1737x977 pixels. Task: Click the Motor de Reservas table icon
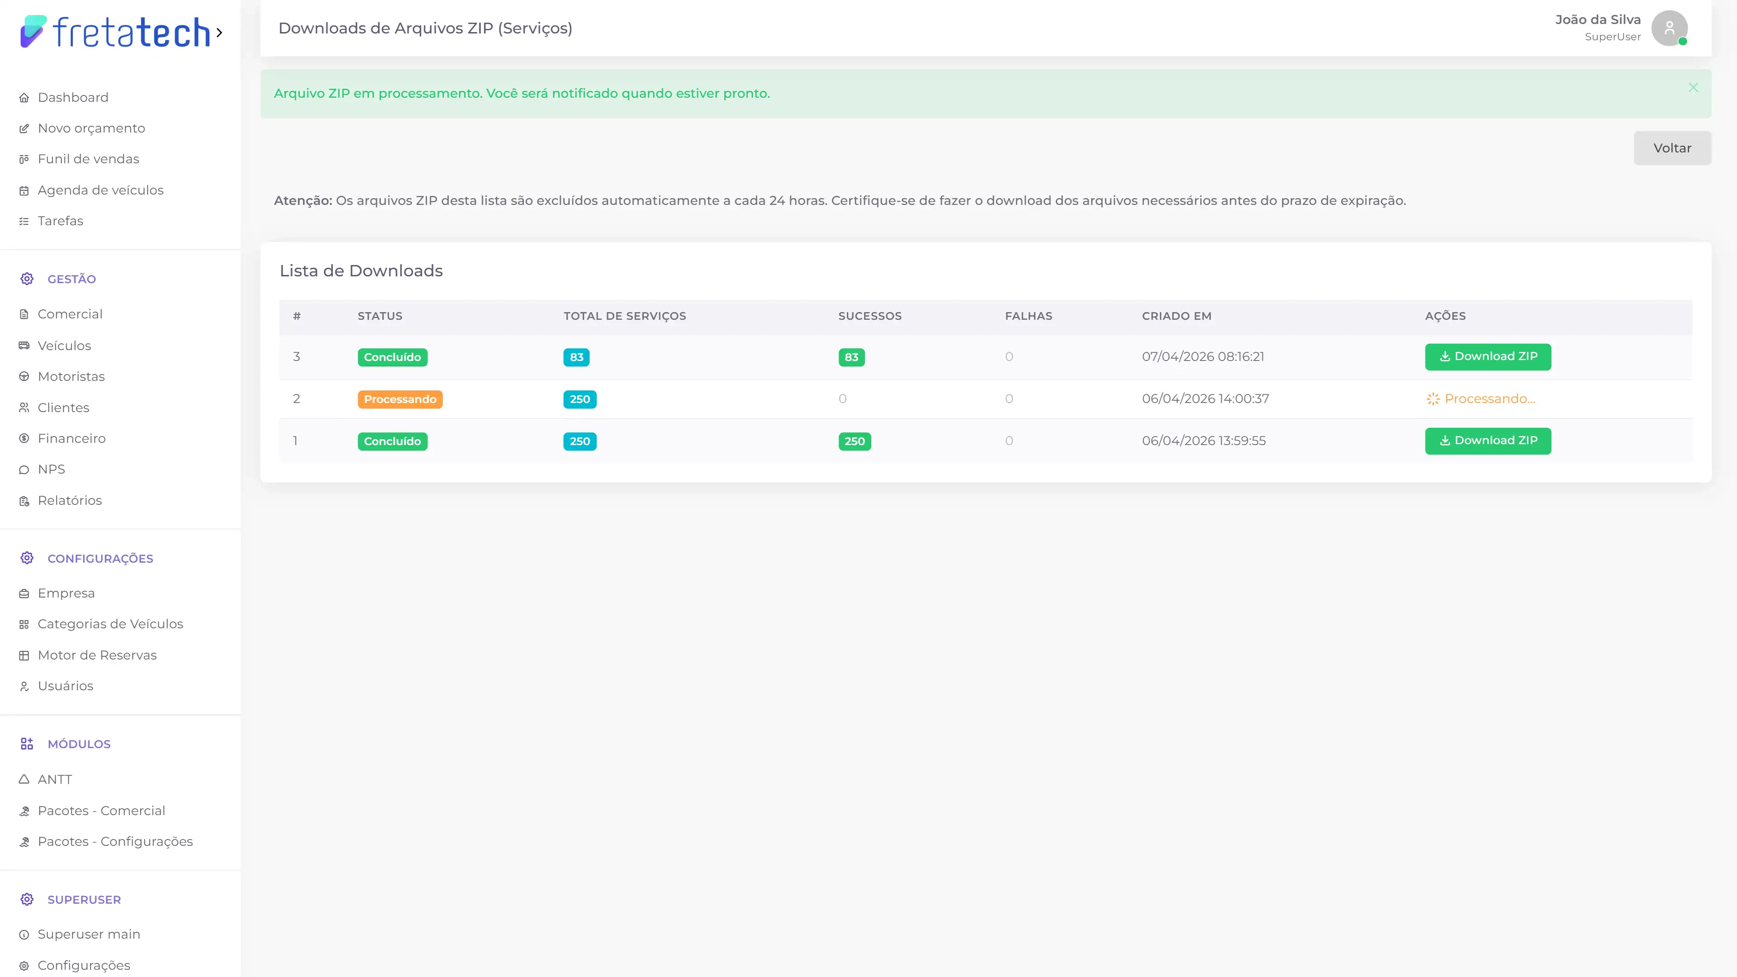pos(24,655)
